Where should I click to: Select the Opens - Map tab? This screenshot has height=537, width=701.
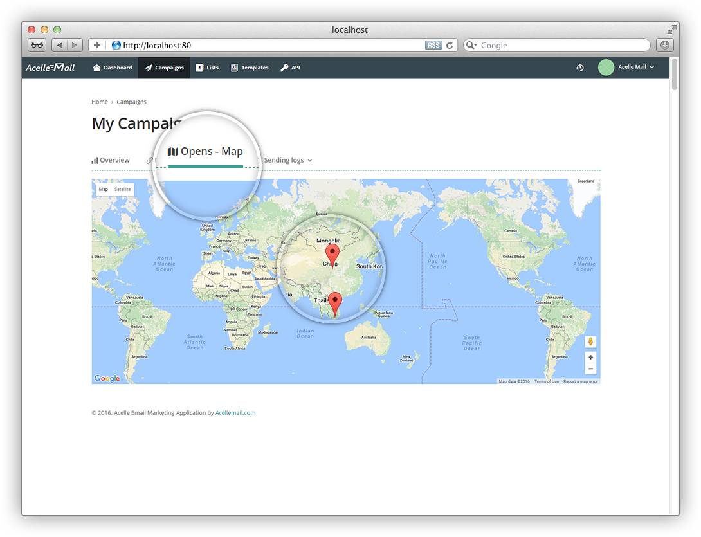[x=205, y=152]
